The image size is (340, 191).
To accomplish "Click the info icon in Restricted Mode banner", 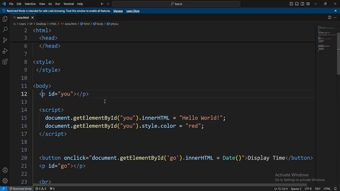I will [x=4, y=11].
